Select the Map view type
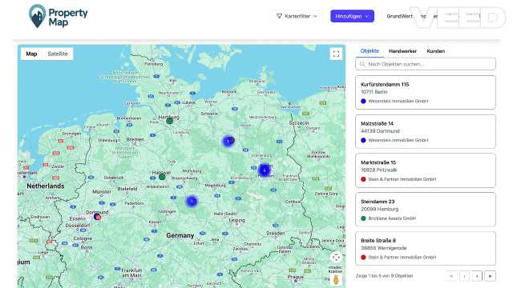513x288 pixels. point(31,54)
